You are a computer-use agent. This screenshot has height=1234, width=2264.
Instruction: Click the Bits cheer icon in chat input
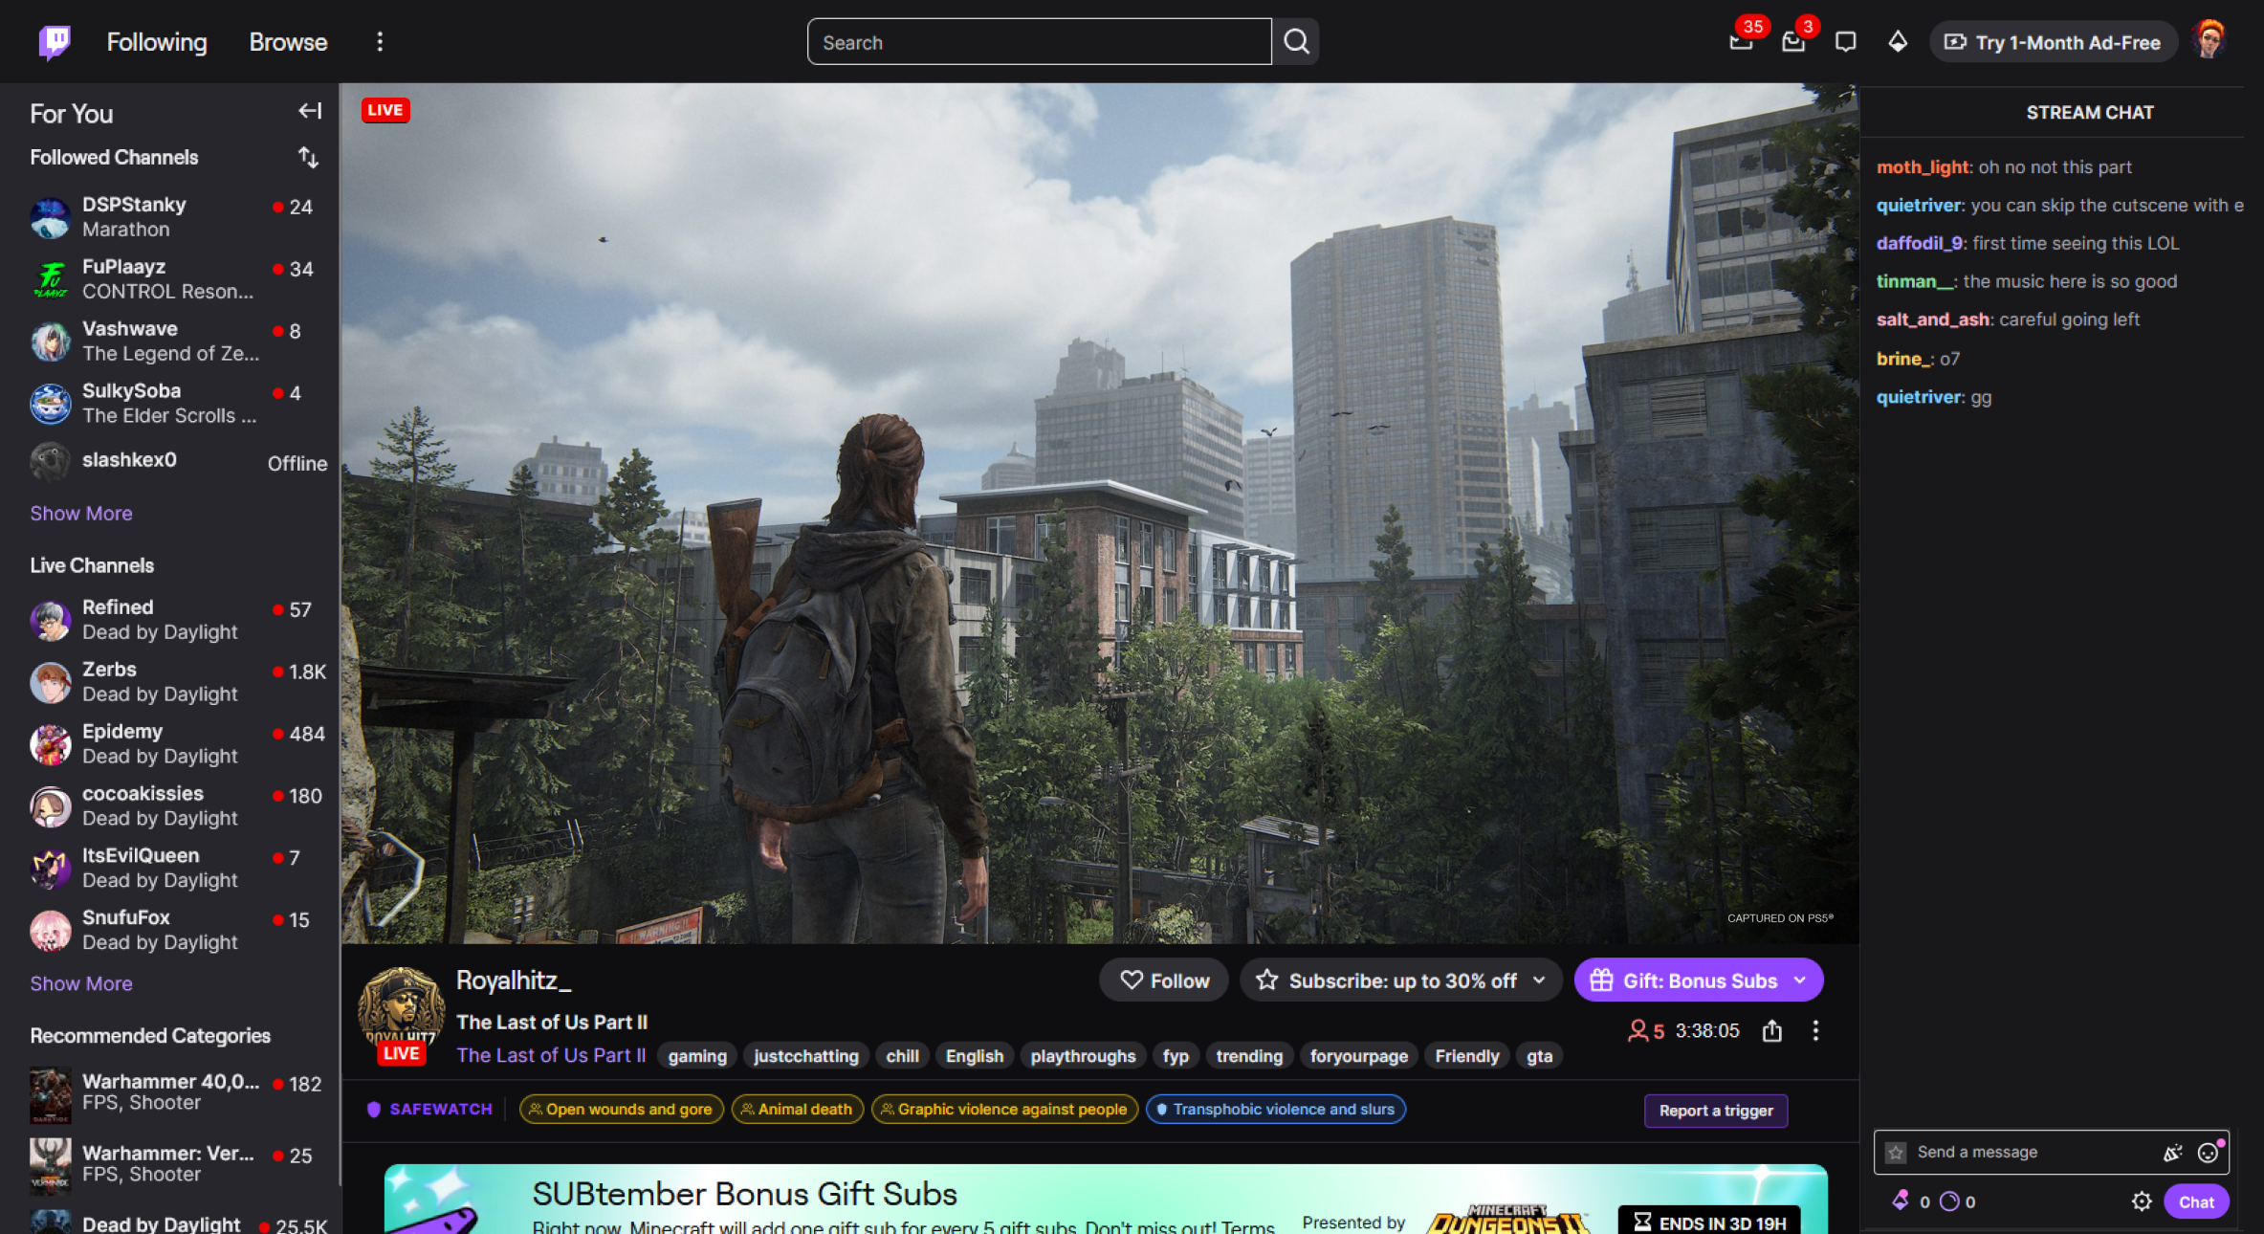click(x=2172, y=1153)
